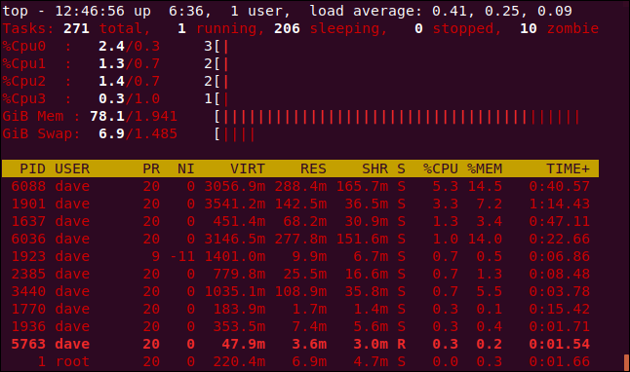Select PID 6036 process entry
Image resolution: width=630 pixels, height=372 pixels.
pyautogui.click(x=300, y=240)
